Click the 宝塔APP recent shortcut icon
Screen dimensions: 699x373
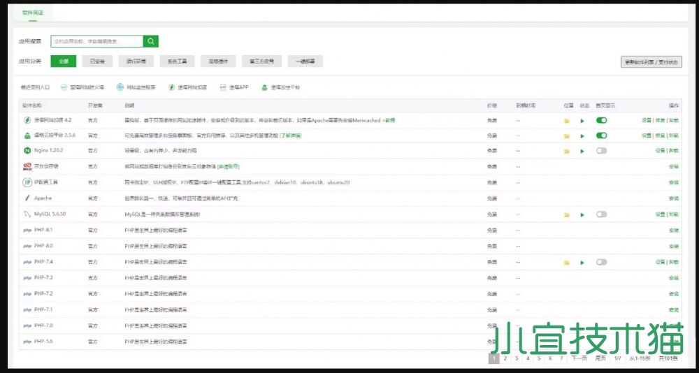tap(223, 88)
